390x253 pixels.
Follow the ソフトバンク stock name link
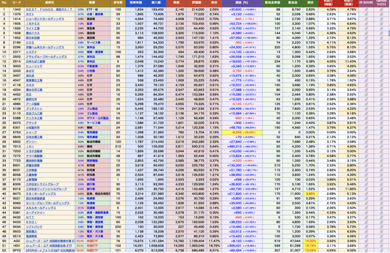[34, 227]
